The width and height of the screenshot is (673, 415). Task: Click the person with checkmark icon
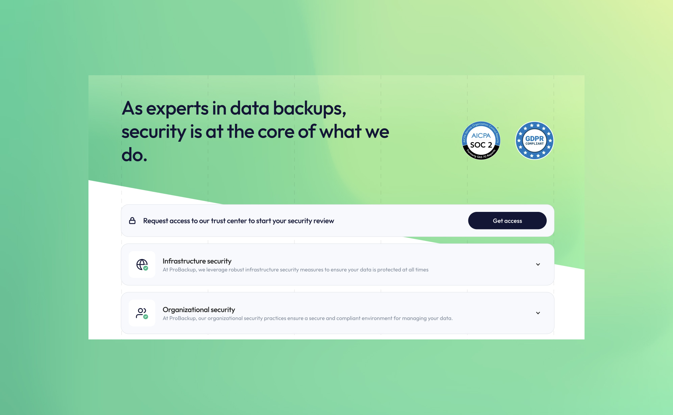click(x=142, y=313)
